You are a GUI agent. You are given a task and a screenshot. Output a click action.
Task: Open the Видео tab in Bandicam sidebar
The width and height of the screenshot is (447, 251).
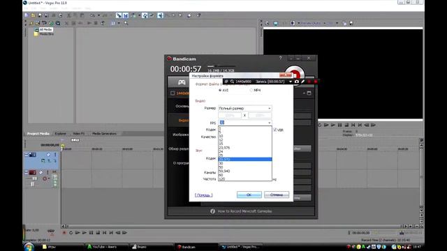tap(183, 121)
